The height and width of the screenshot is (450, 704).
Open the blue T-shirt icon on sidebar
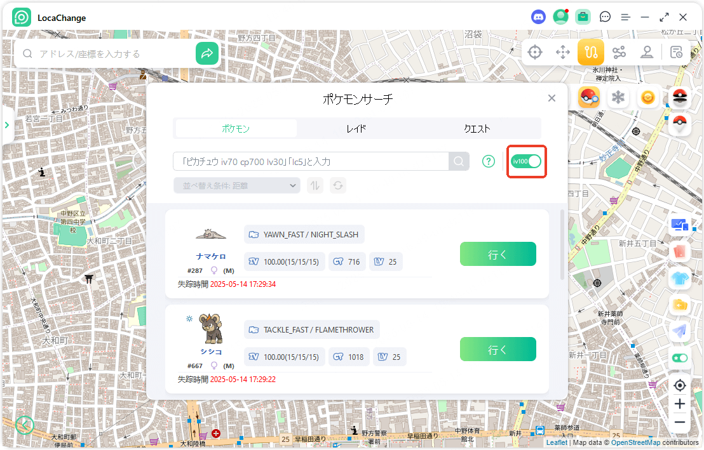point(680,278)
